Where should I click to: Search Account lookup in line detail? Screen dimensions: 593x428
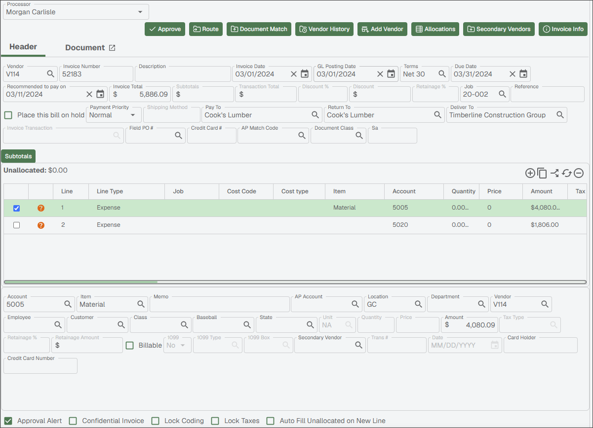68,304
